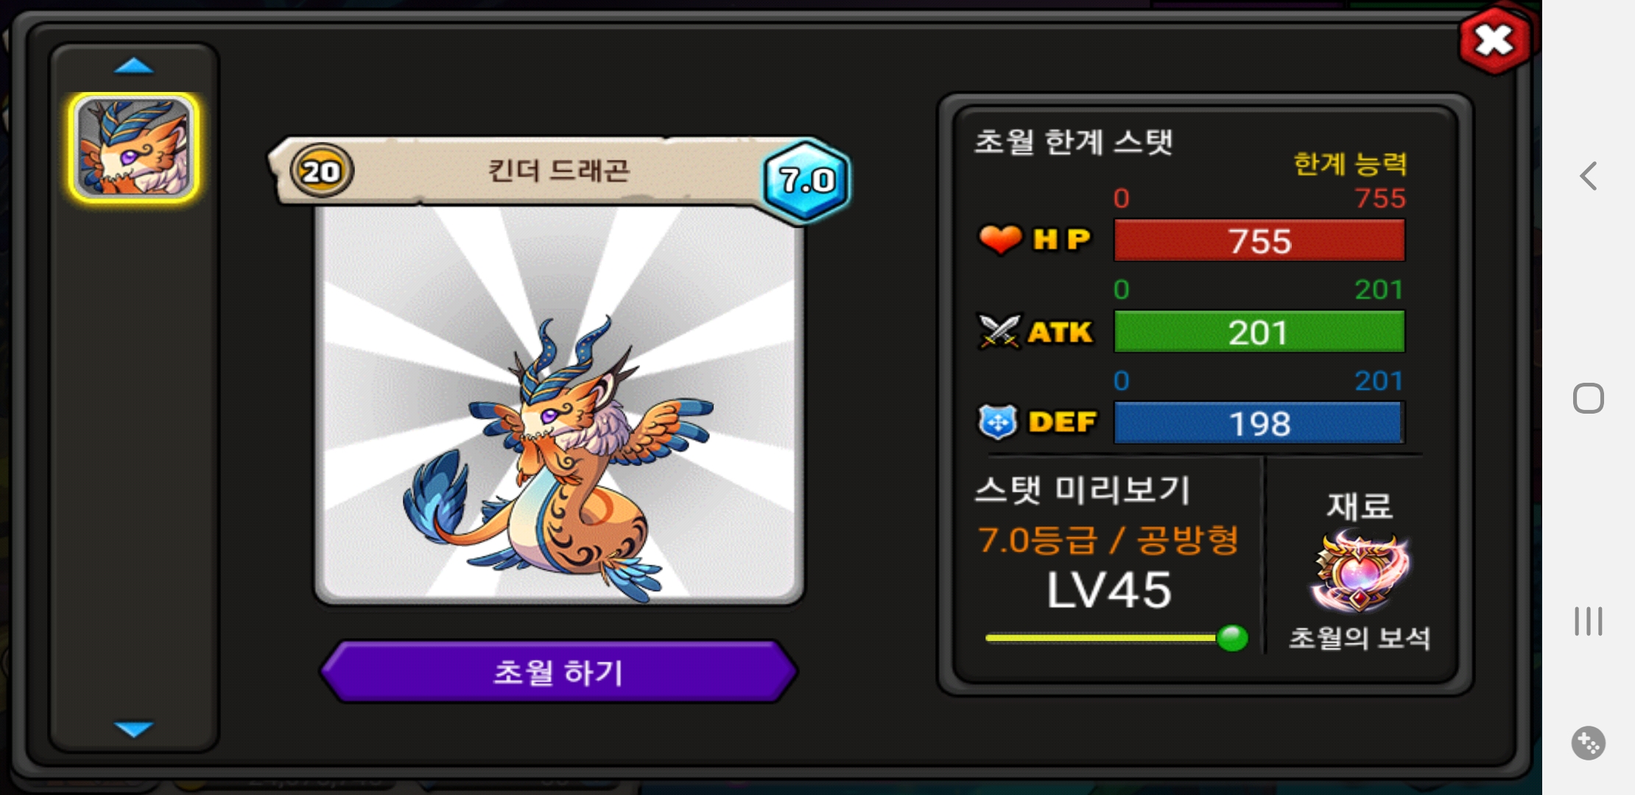Tap the blue shield DEF icon

998,422
